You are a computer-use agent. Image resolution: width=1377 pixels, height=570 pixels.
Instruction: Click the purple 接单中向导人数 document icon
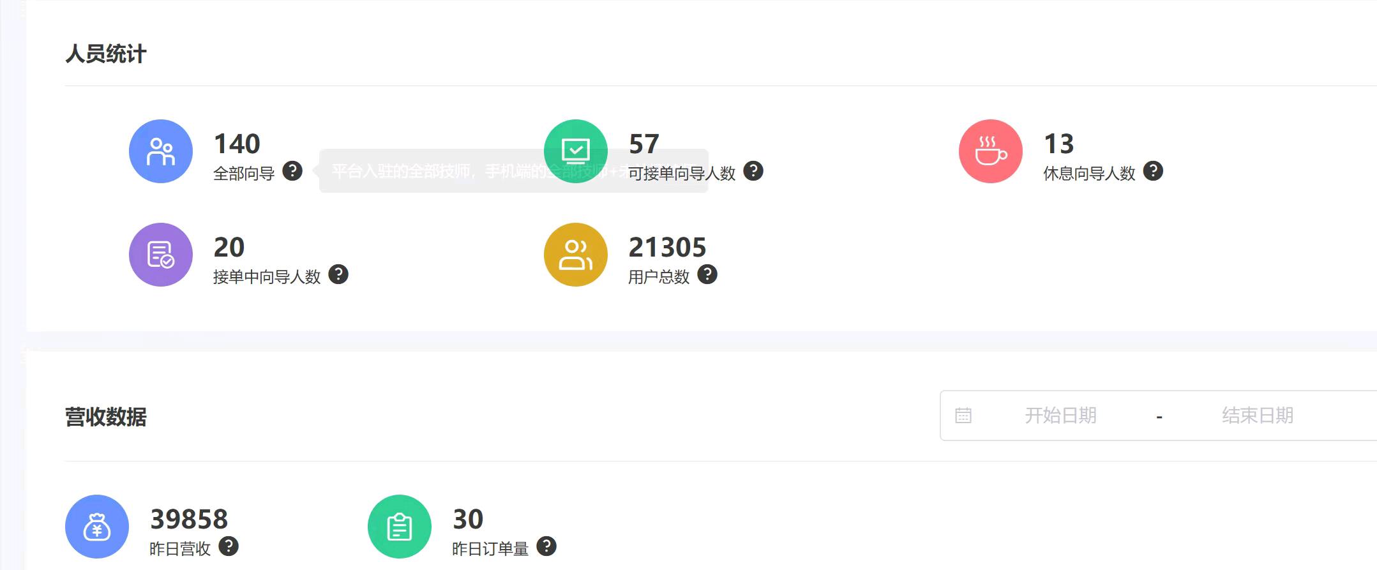tap(161, 255)
